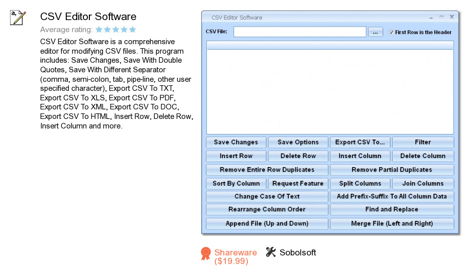Click the Filter button
The width and height of the screenshot is (472, 279).
(x=423, y=142)
